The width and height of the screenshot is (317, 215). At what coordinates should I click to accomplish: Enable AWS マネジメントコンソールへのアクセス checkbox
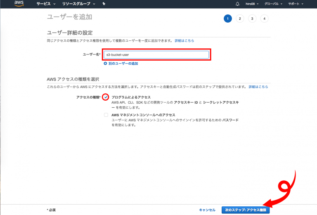point(106,115)
